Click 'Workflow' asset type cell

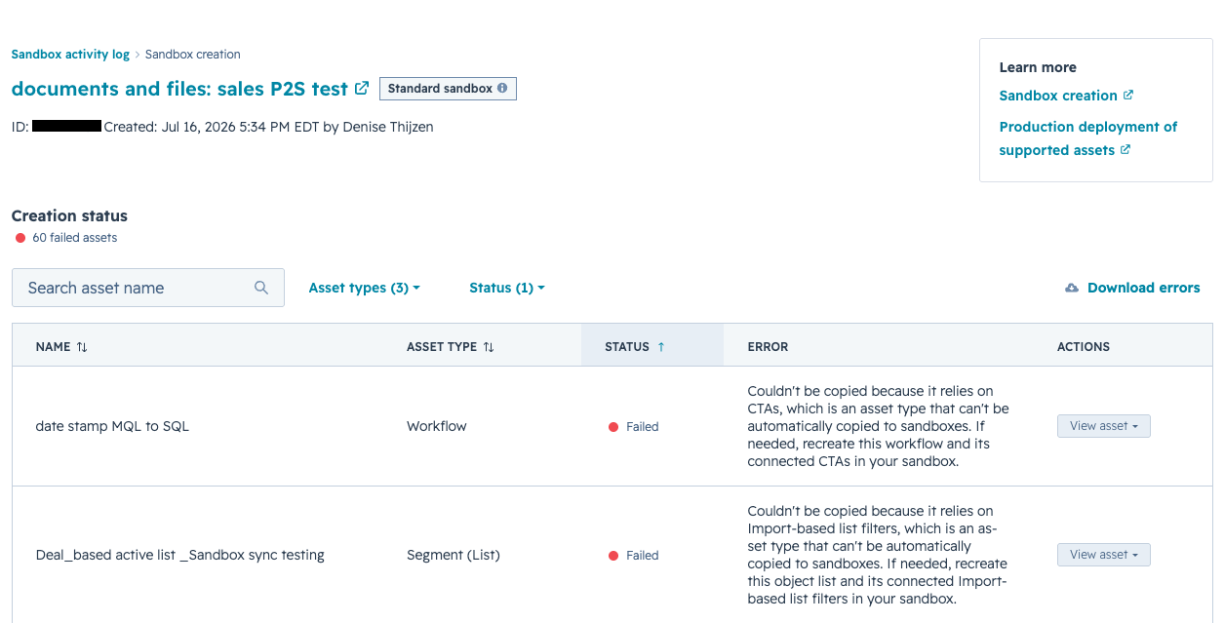tap(437, 426)
